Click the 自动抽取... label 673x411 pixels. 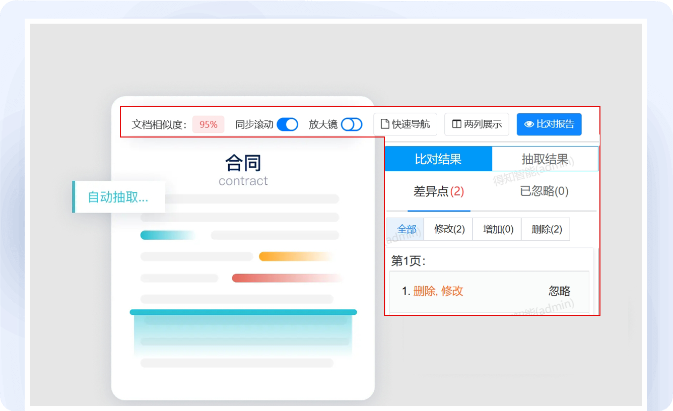tap(118, 197)
